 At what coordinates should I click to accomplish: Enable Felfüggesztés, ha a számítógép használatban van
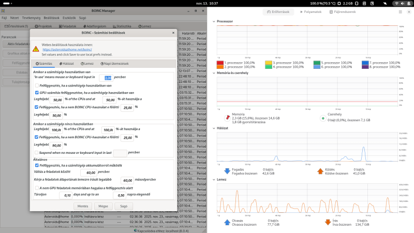click(x=37, y=85)
